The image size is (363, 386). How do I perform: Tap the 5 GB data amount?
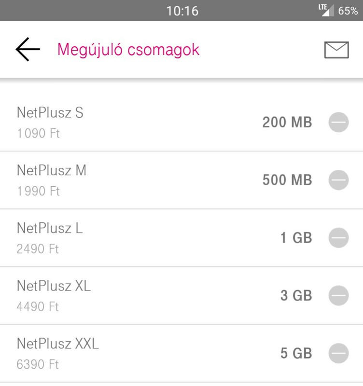coord(296,353)
